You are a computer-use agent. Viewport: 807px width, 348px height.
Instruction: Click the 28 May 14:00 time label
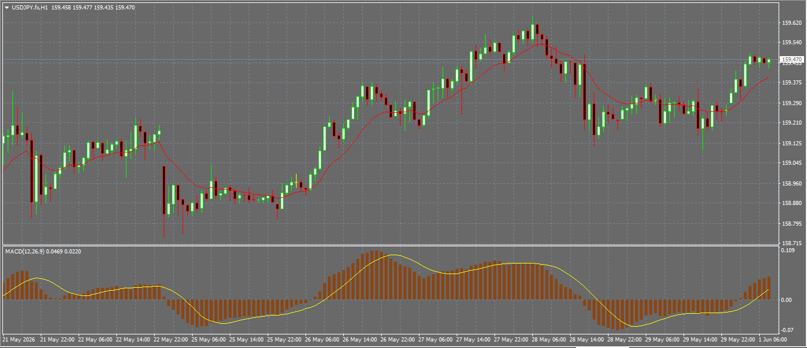pos(587,340)
